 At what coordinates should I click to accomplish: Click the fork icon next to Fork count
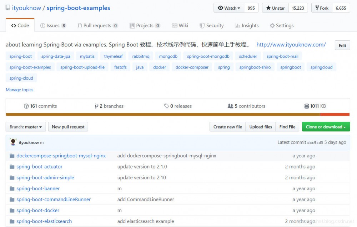point(317,7)
